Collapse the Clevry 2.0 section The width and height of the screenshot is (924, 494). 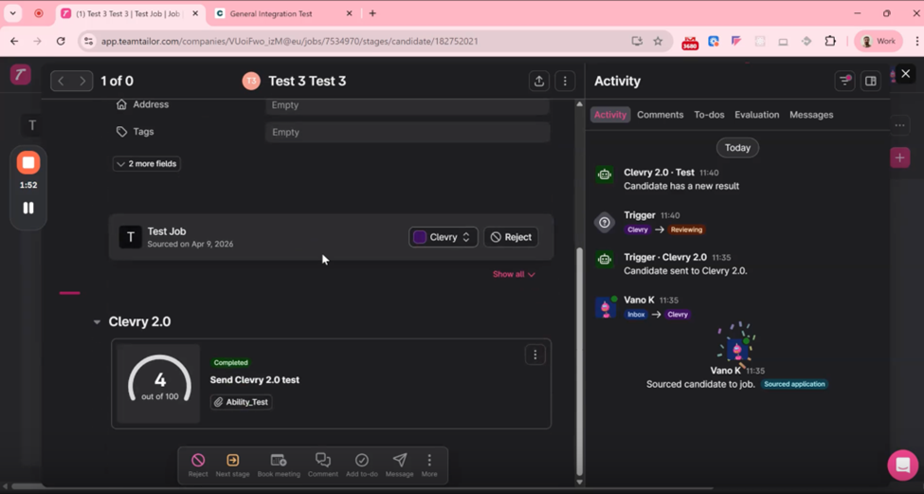[97, 322]
